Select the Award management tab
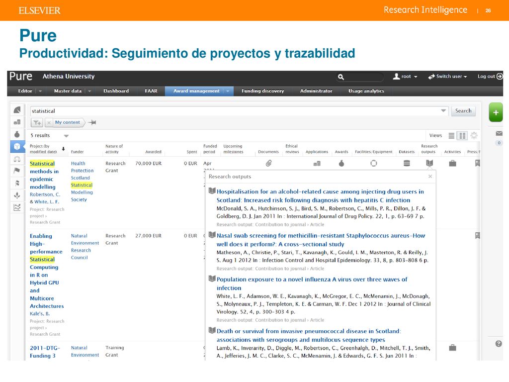This screenshot has width=509, height=382. tap(196, 91)
